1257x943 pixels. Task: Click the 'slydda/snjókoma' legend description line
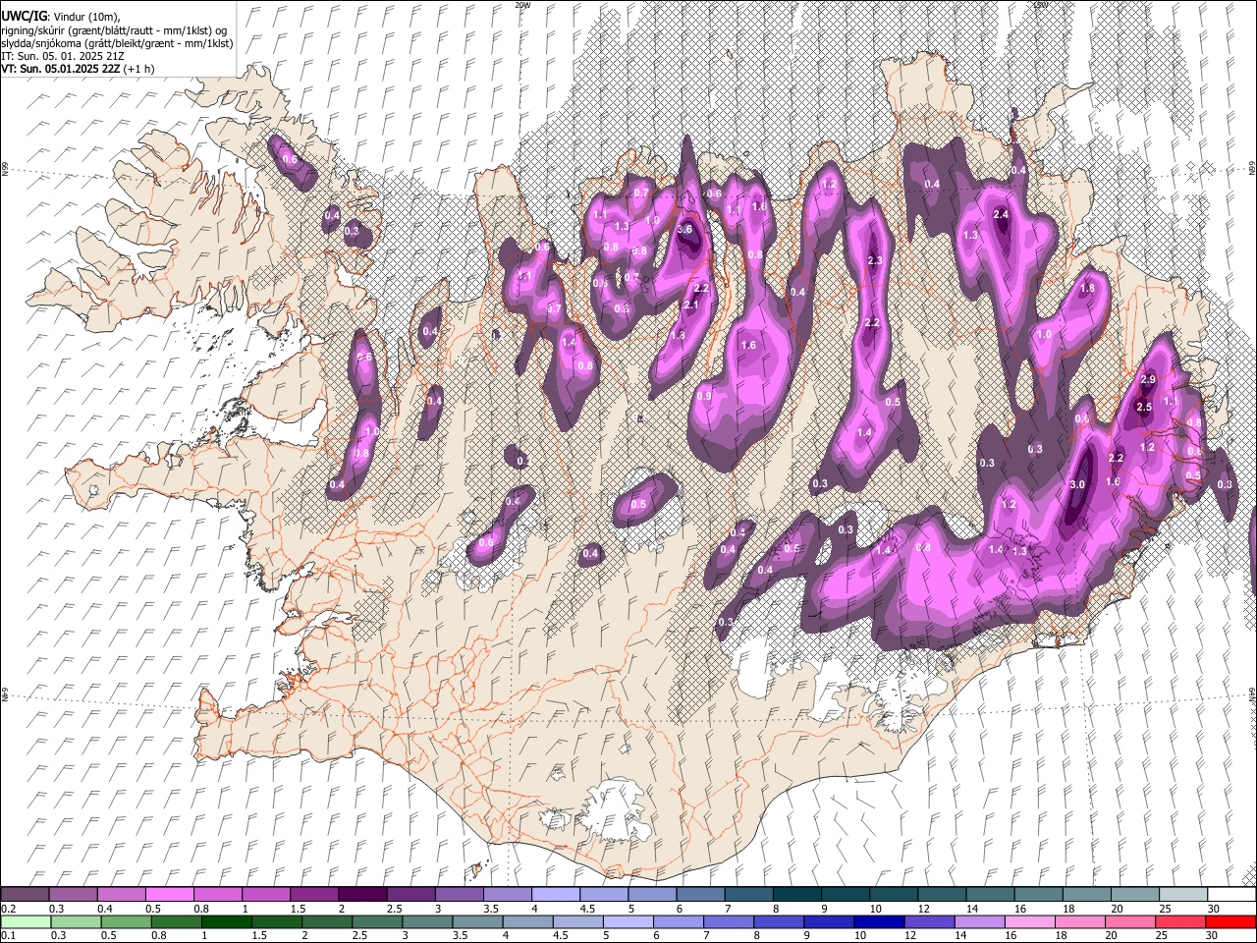click(117, 43)
